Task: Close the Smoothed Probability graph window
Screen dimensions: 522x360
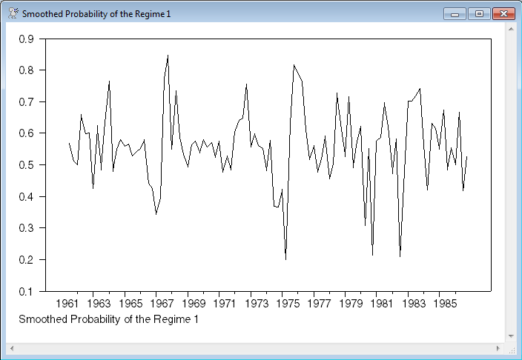Action: [x=503, y=14]
